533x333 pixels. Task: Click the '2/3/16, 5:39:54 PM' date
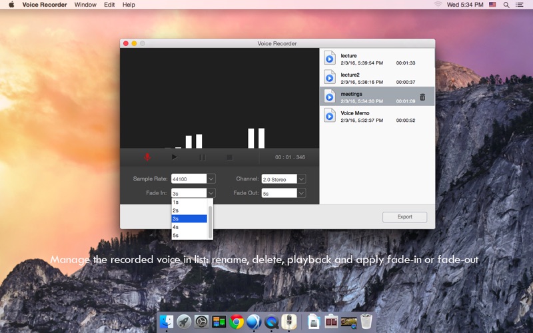362,63
